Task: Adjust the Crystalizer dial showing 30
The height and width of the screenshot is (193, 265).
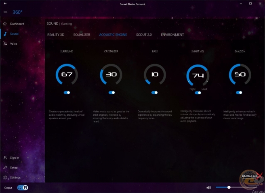Action: point(111,74)
